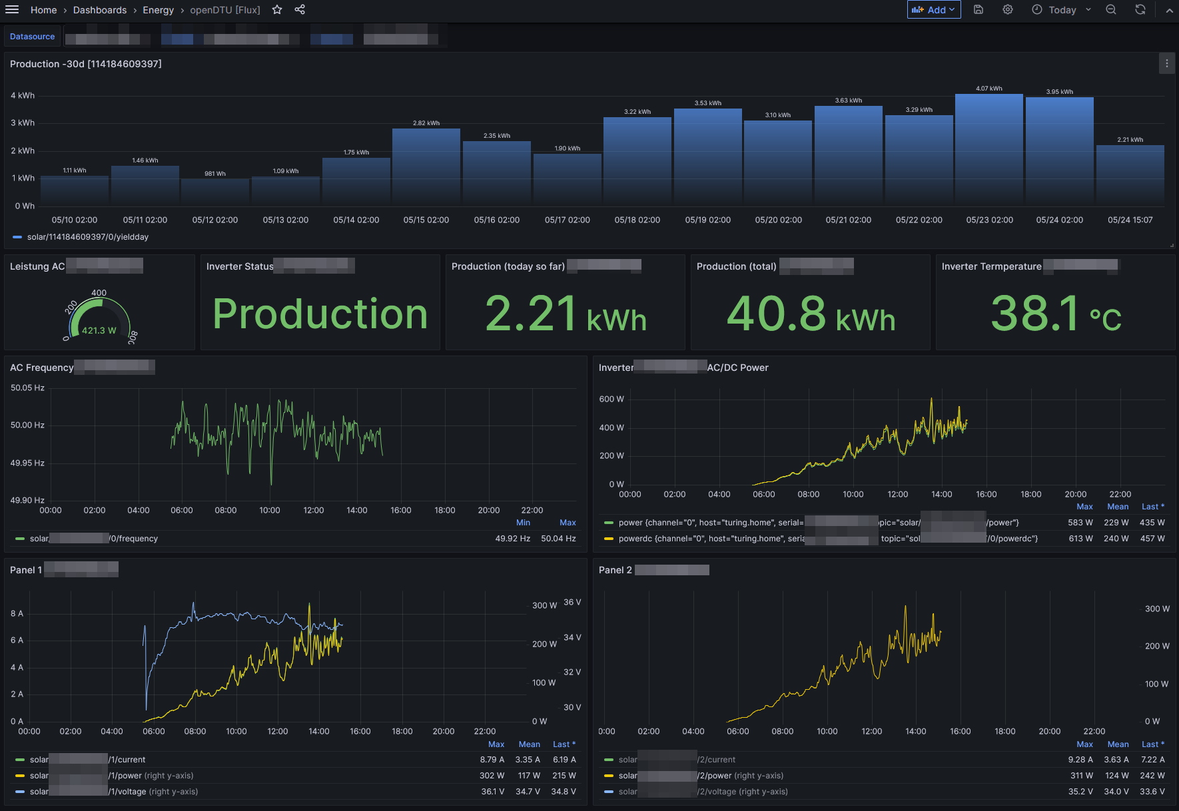This screenshot has width=1179, height=811.
Task: Toggle the yieldday series in legend
Action: (x=87, y=237)
